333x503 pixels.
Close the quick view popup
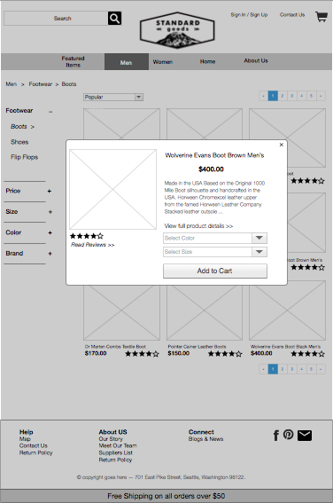(x=281, y=145)
